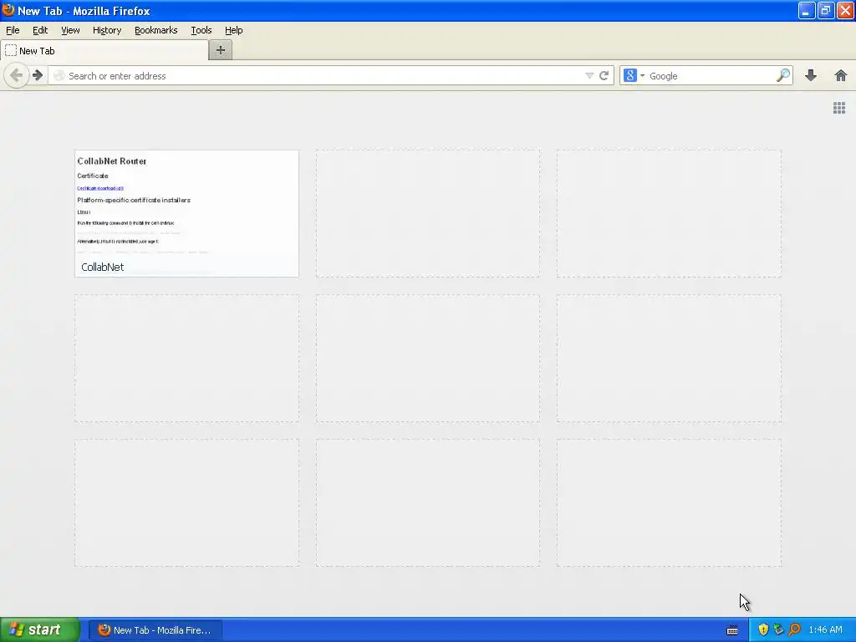Go to the Home page icon

click(x=841, y=75)
